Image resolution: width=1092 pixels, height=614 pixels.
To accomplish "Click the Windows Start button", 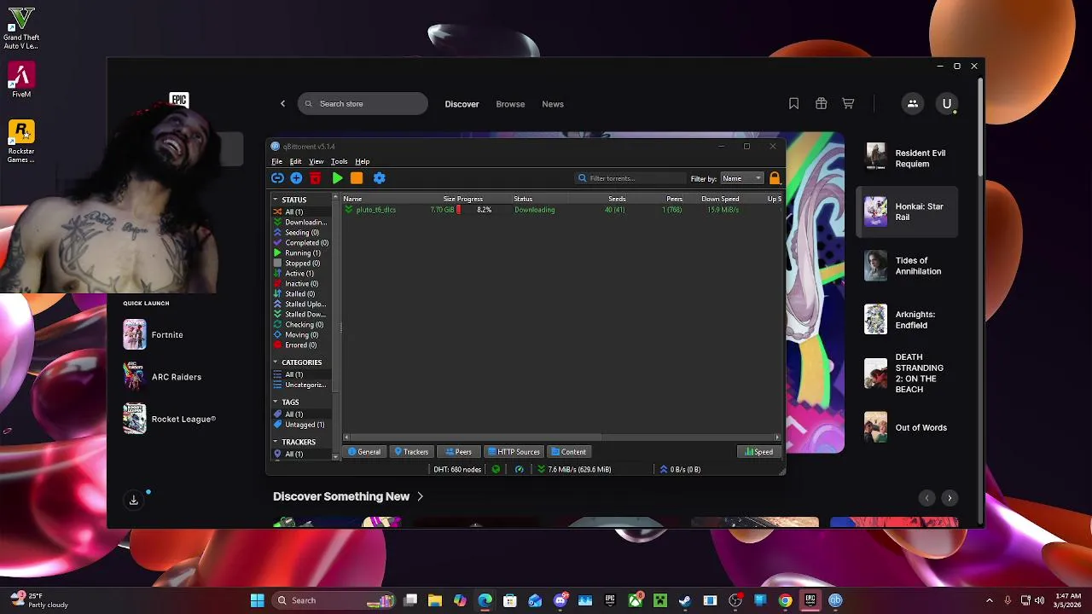I will click(257, 600).
